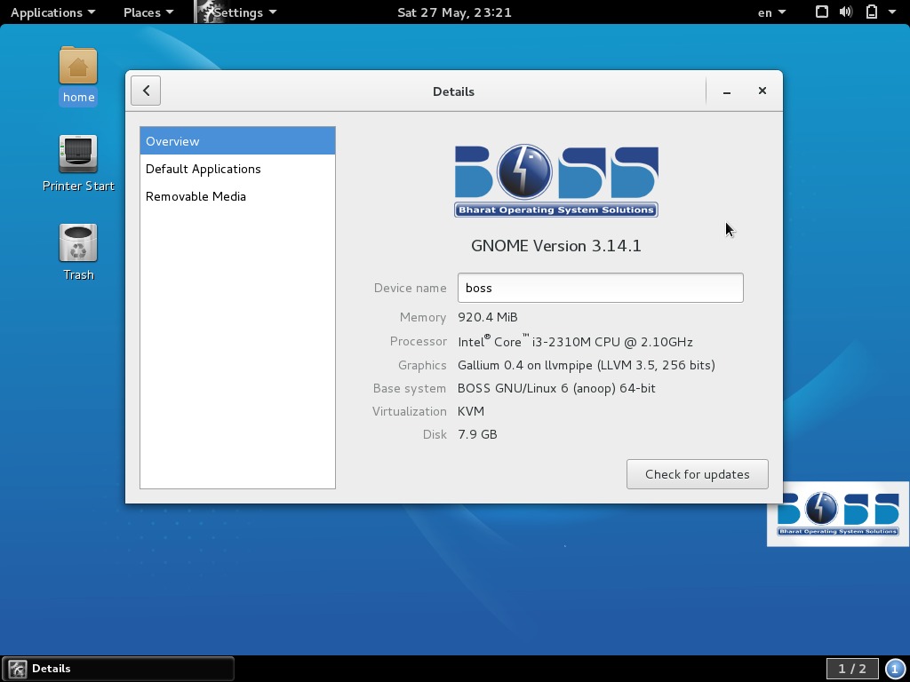910x682 pixels.
Task: Switch to Default Applications settings
Action: [x=203, y=169]
